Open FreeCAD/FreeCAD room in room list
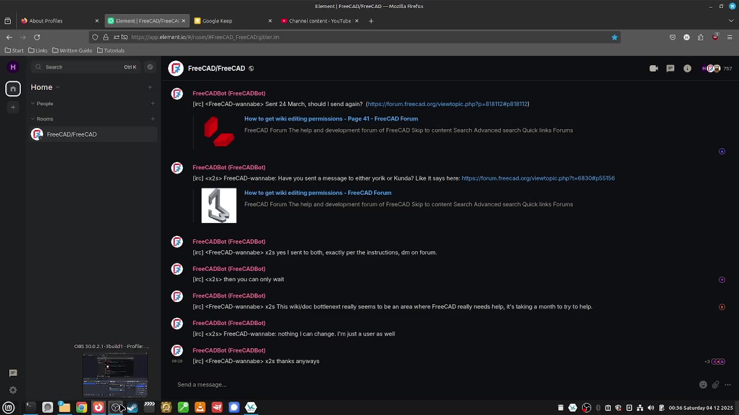Image resolution: width=739 pixels, height=415 pixels. click(93, 134)
